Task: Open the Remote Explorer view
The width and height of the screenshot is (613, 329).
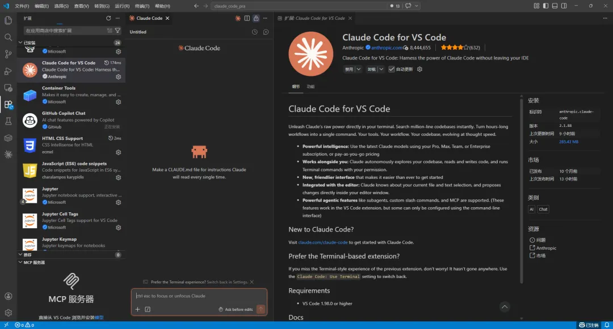Action: [8, 88]
